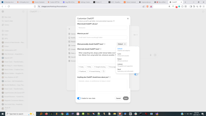Select the Default personality option
Screen dimensions: 206x116
[x=127, y=50]
